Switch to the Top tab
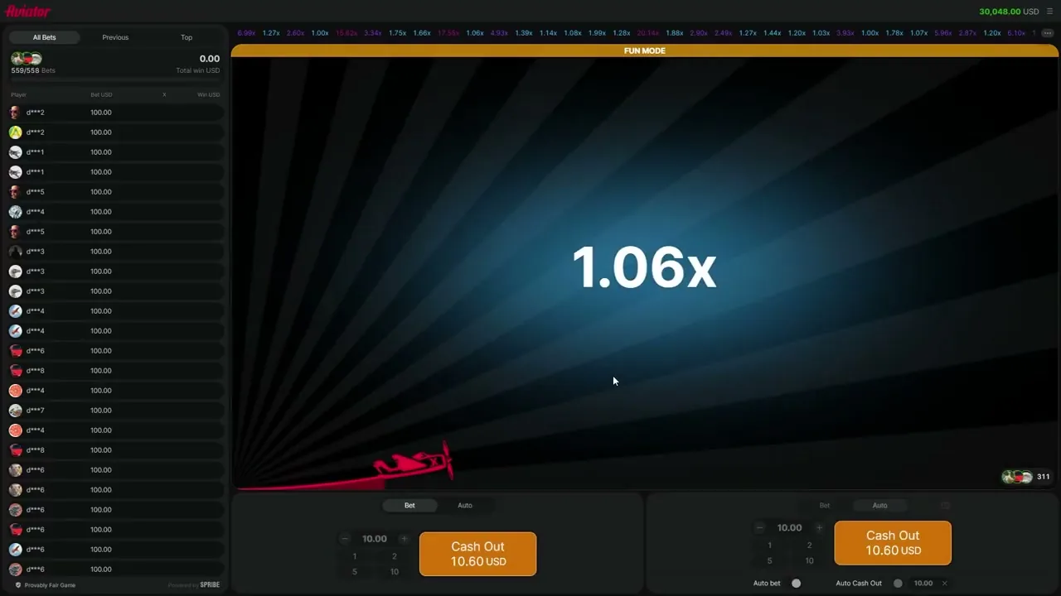Screen dimensions: 1061x596 coord(187,37)
